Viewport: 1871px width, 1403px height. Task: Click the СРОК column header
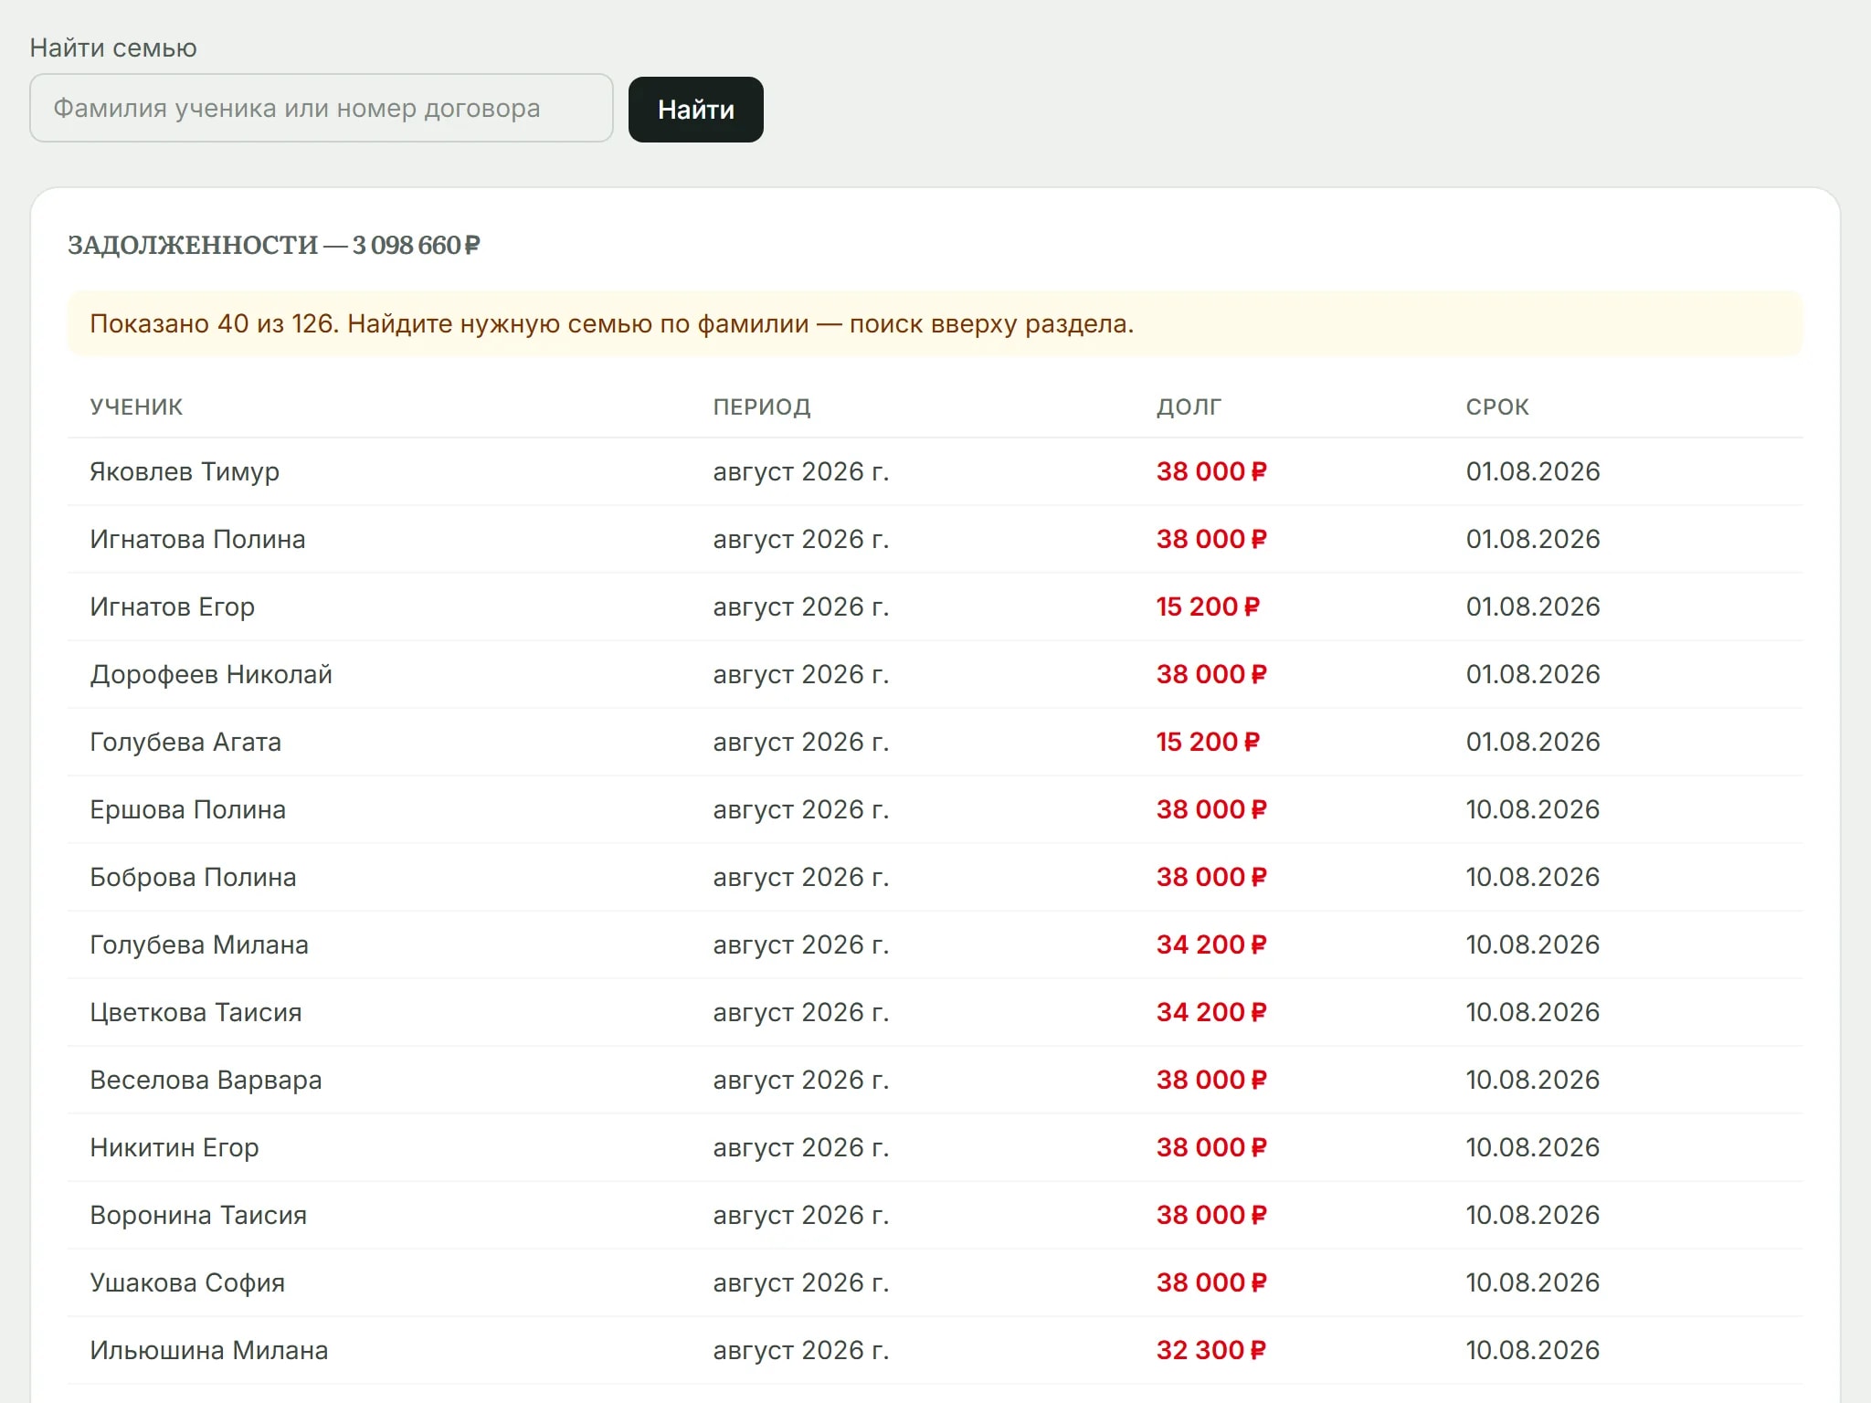[x=1497, y=406]
